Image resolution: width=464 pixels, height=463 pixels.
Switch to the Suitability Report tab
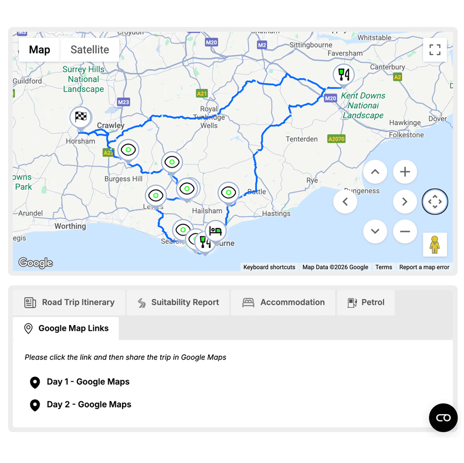click(x=178, y=302)
